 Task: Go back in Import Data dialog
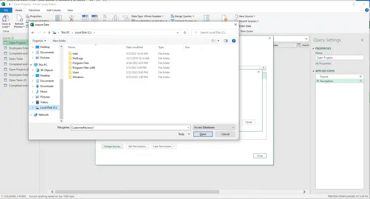33,33
